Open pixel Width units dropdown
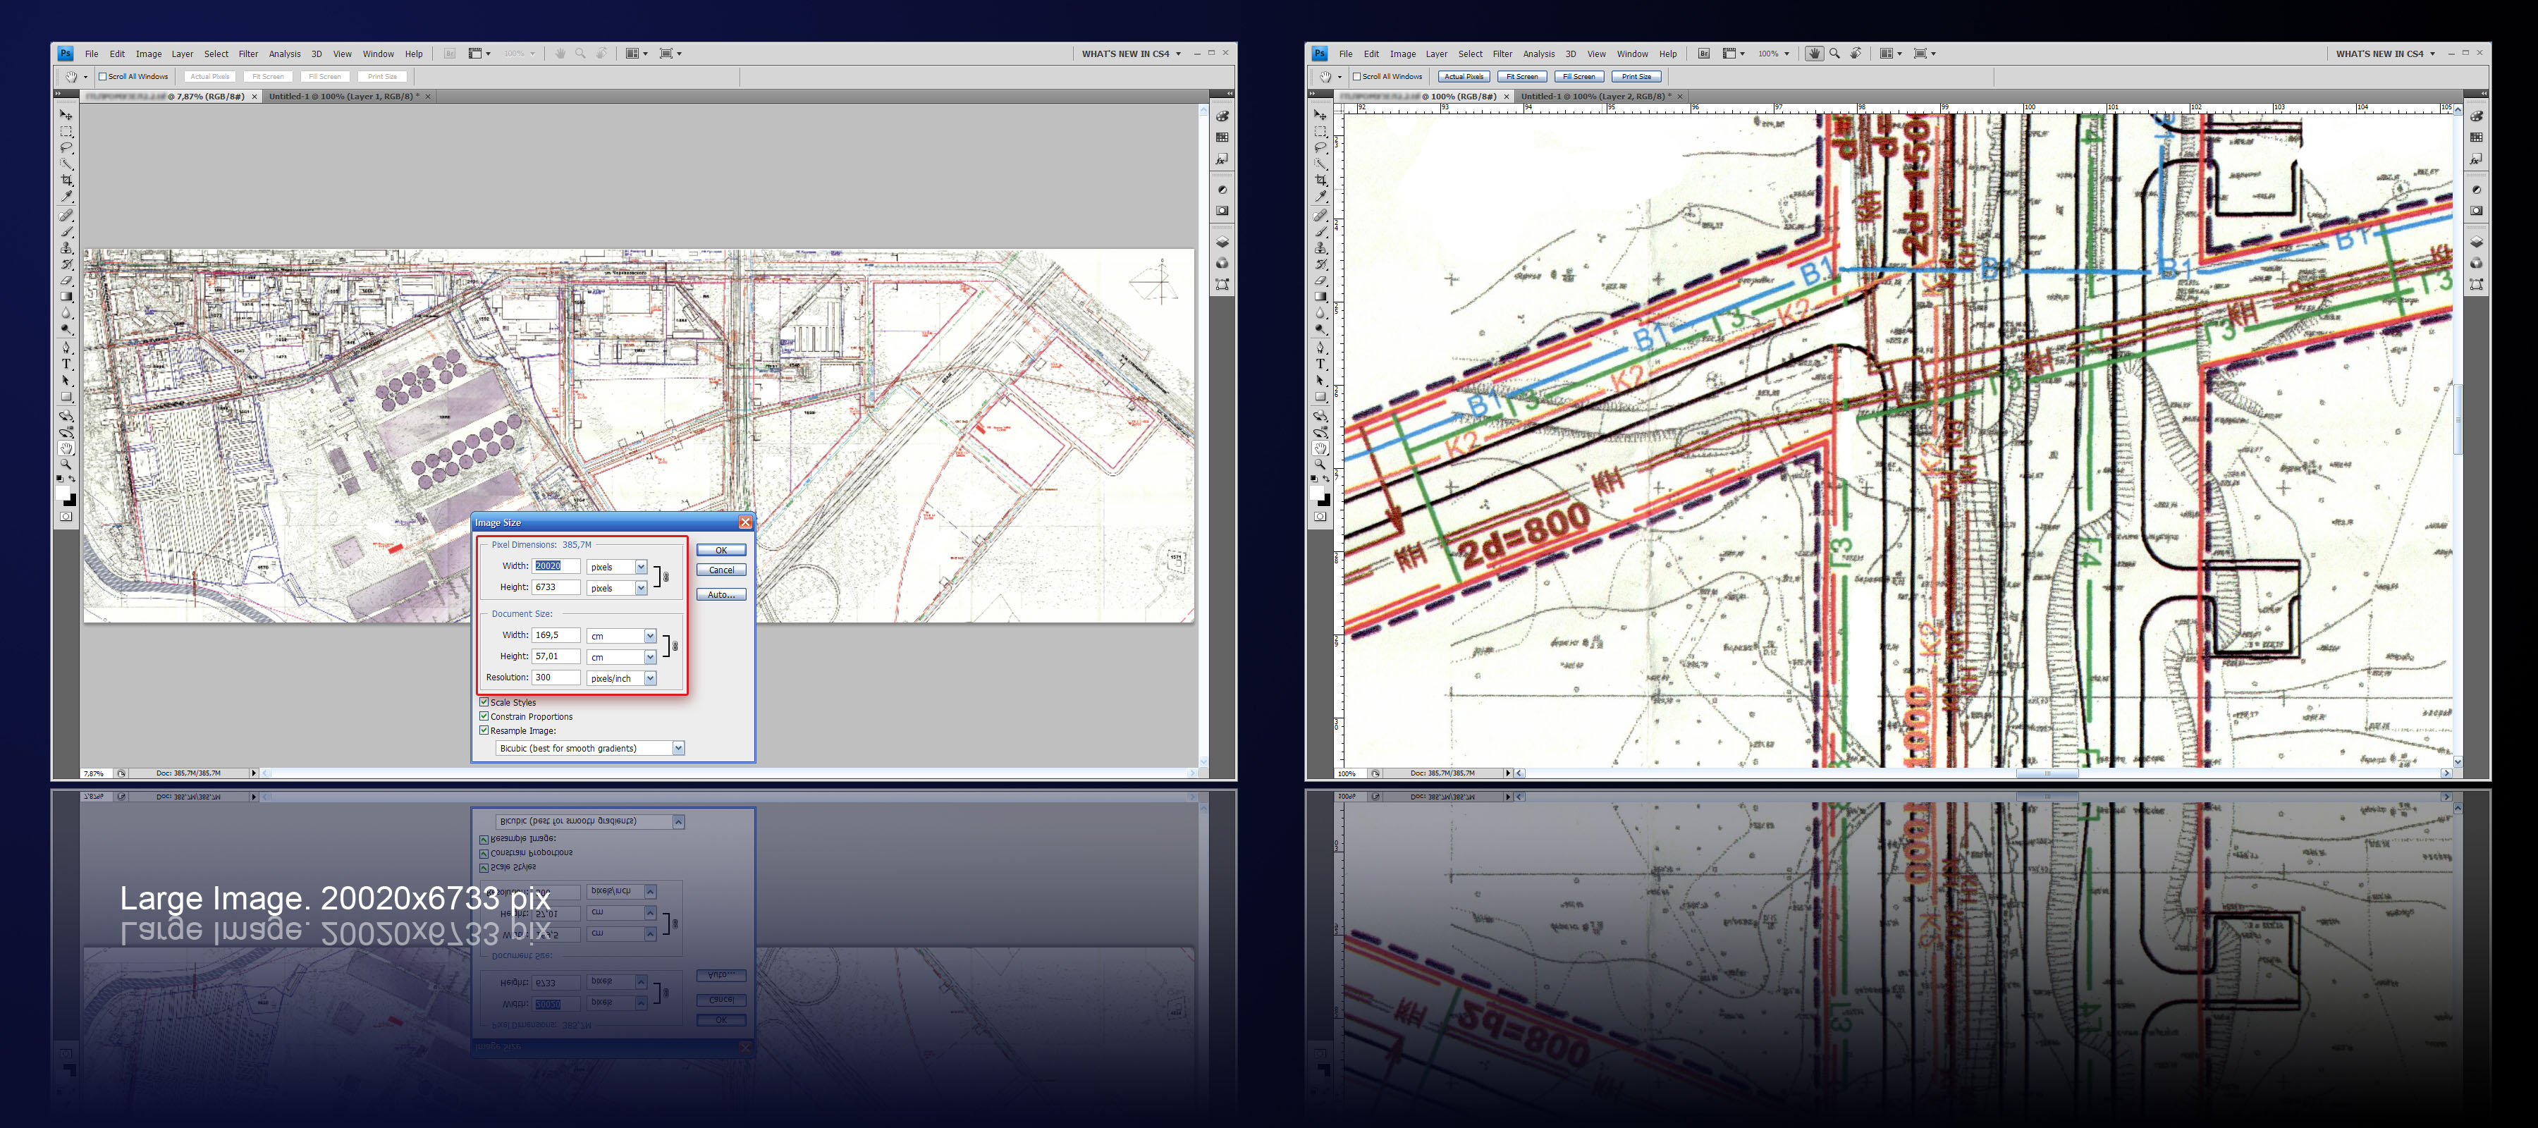 640,568
